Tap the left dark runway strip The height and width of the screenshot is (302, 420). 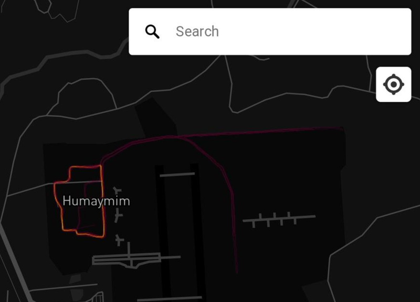click(x=164, y=233)
